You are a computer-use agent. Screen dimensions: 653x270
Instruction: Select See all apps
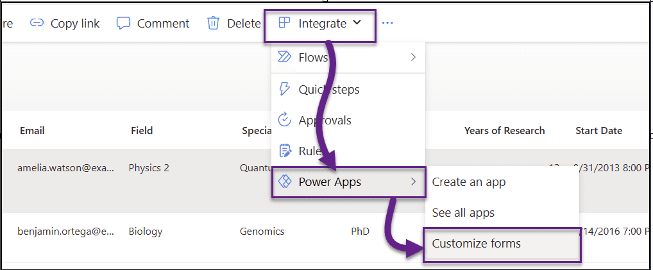463,213
